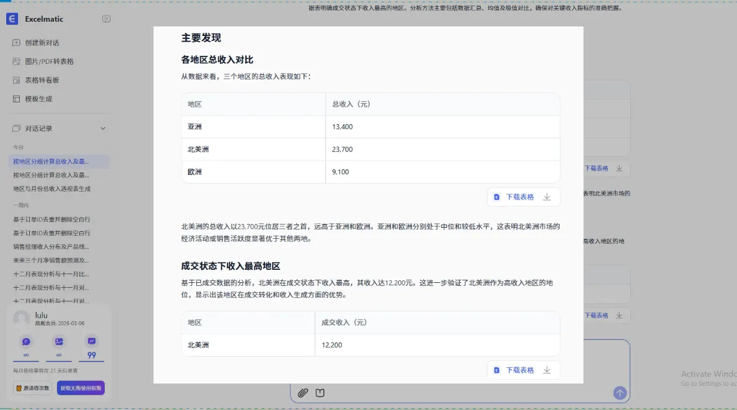Click the gift icon on 邀请得次数
Viewport: 737px width, 410px height.
point(19,388)
